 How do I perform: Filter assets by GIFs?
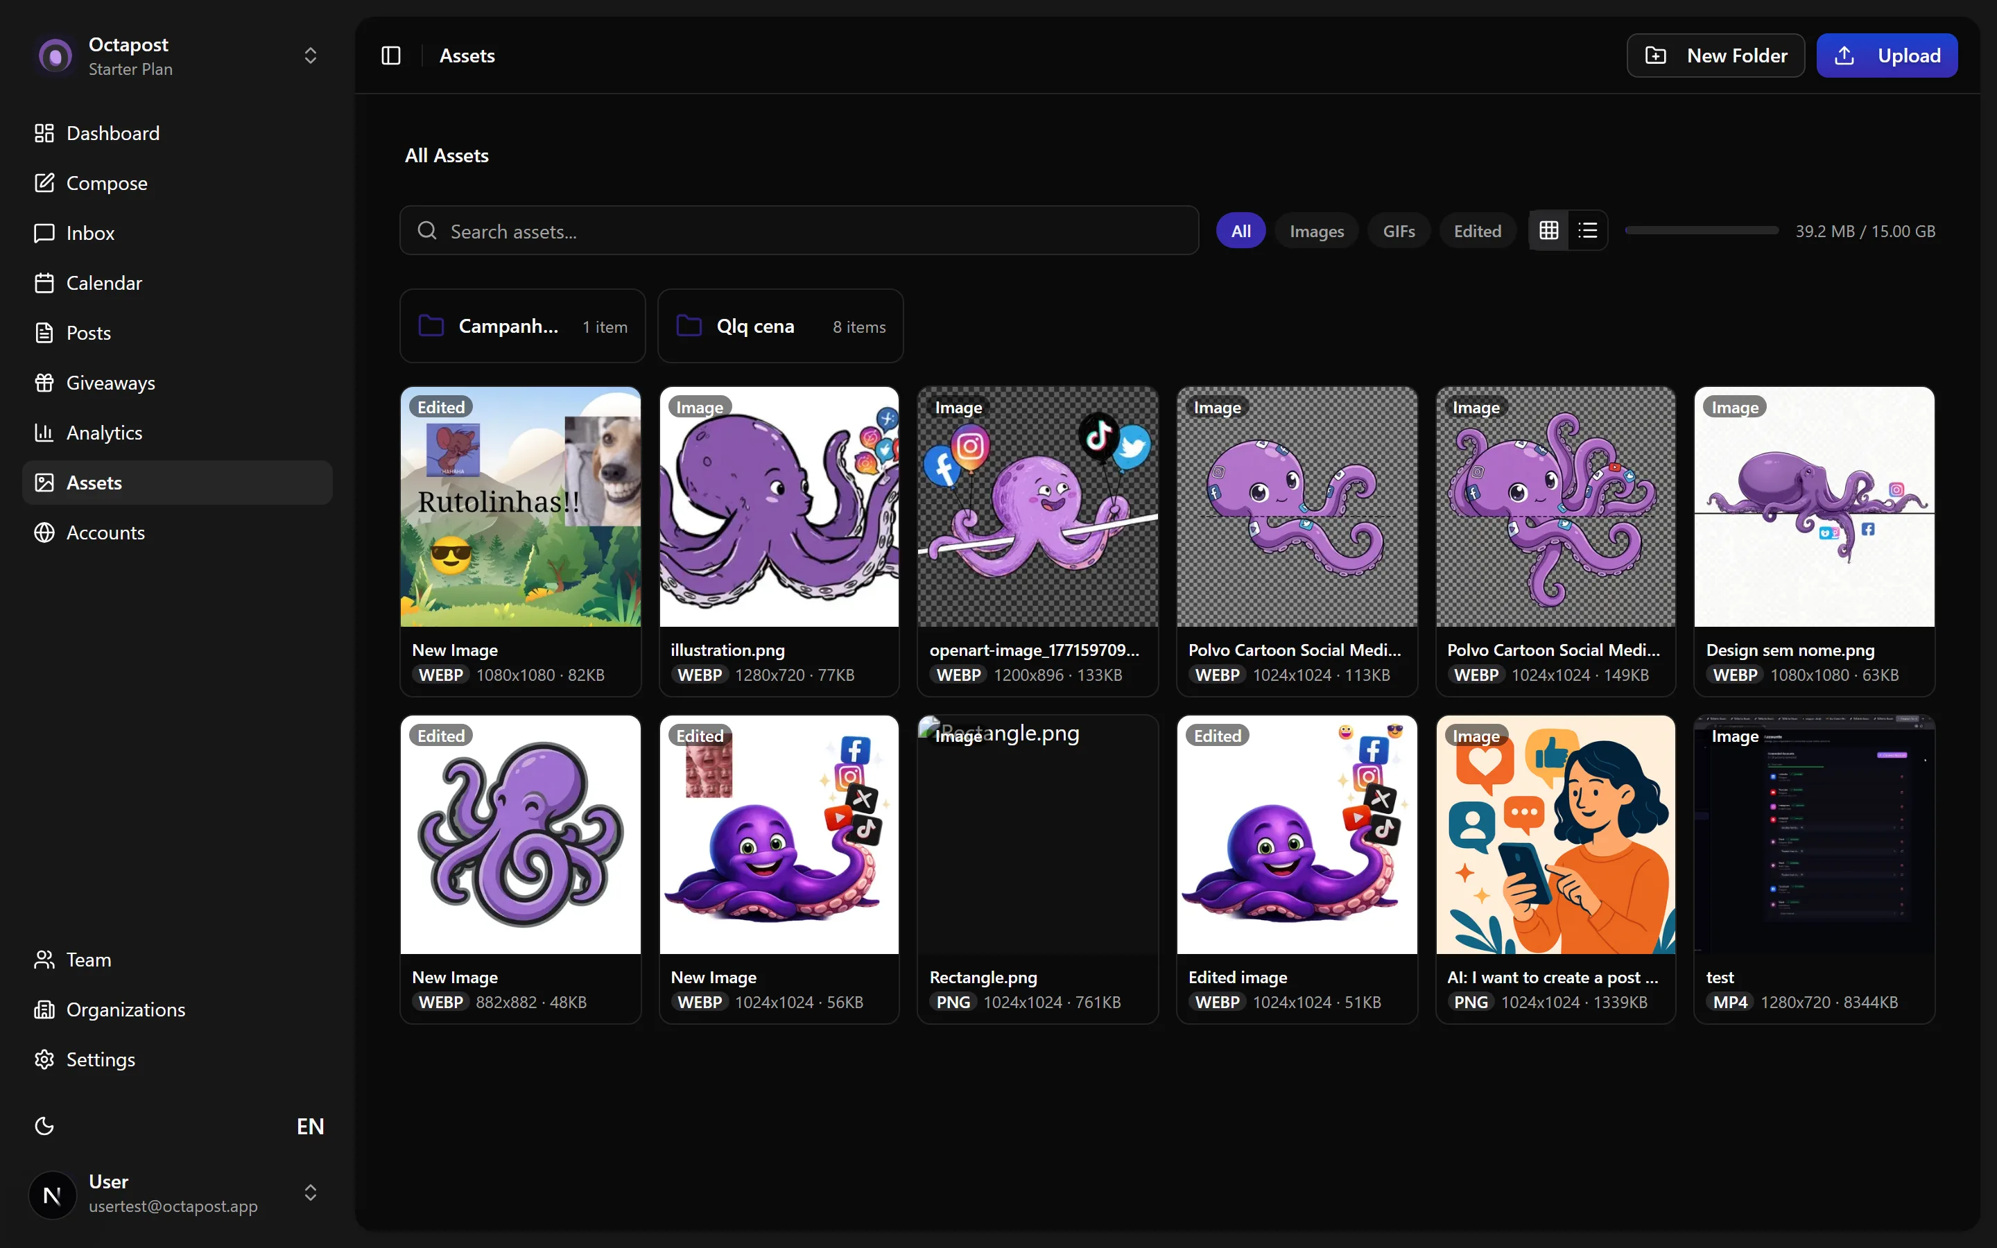(1399, 231)
